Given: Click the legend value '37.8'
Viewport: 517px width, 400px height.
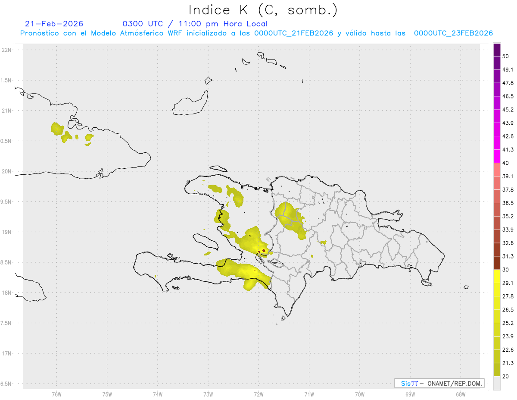Looking at the screenshot, I should [508, 189].
